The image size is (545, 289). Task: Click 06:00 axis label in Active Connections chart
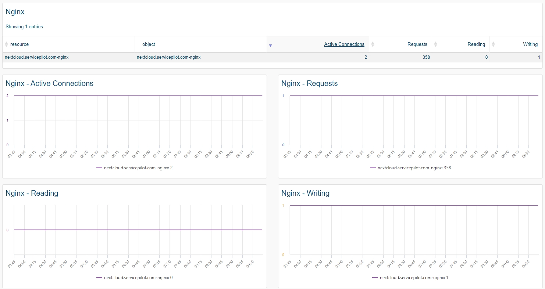click(105, 153)
